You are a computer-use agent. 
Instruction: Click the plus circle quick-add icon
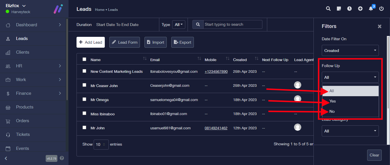coord(360,9)
